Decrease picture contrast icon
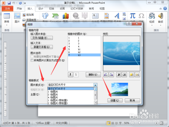The width and height of the screenshot is (169, 127). [124, 75]
